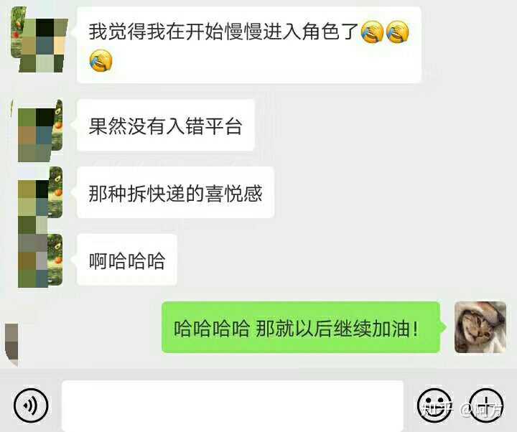Select green bubble 那就以后继续加油
This screenshot has height=432, width=517.
coord(301,327)
